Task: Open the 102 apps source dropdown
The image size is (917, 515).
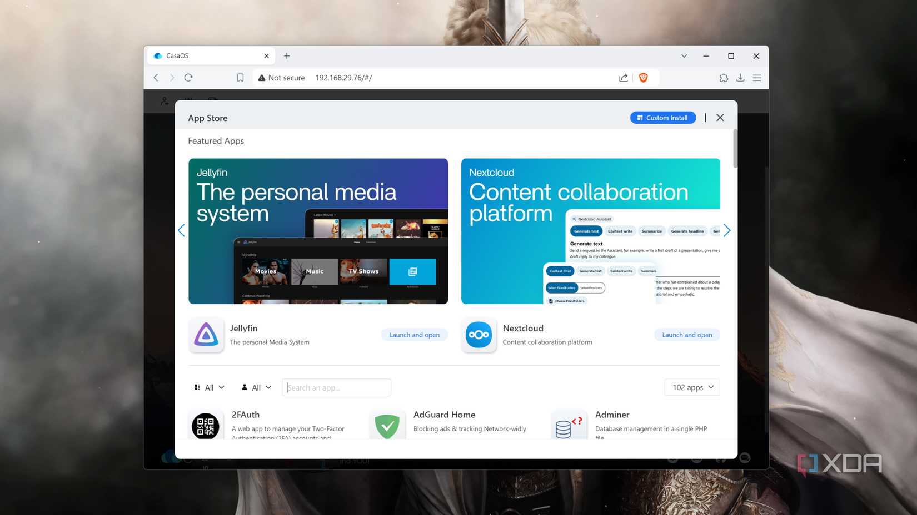Action: (x=692, y=387)
